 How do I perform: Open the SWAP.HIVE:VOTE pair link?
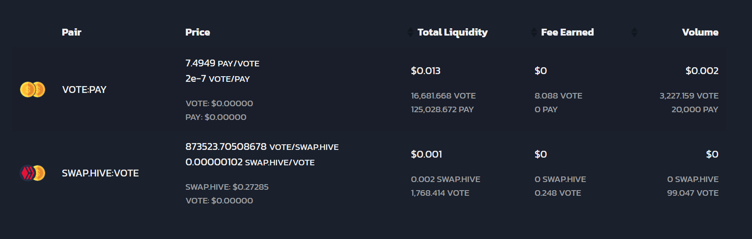[x=100, y=173]
